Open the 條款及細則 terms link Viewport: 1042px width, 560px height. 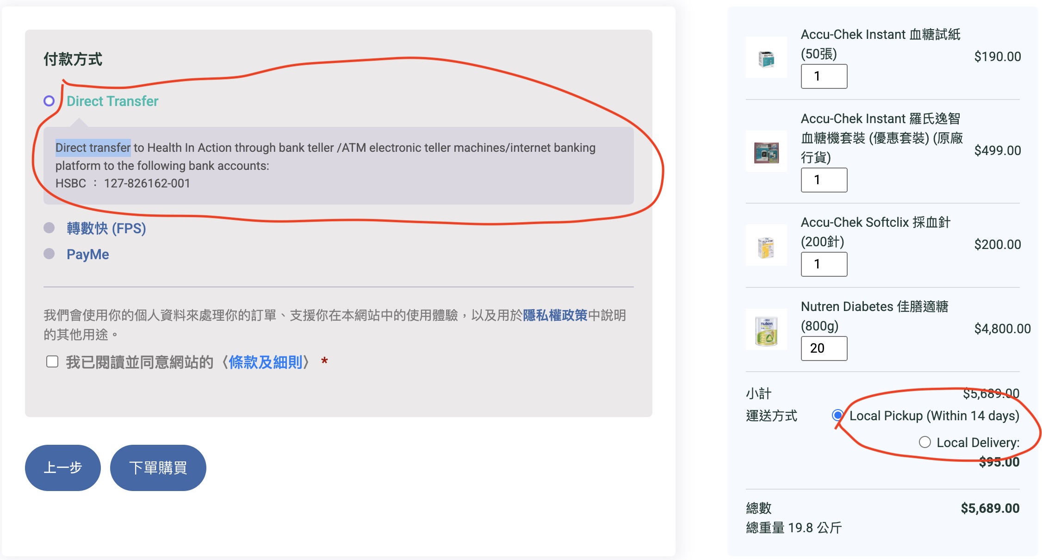pos(266,362)
